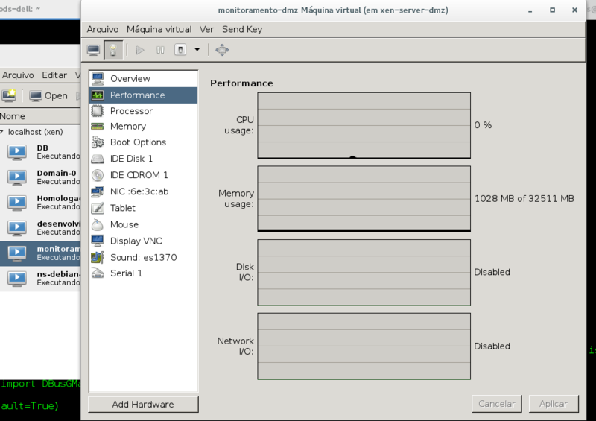Select Overview in hardware list
This screenshot has height=421, width=596.
click(143, 79)
